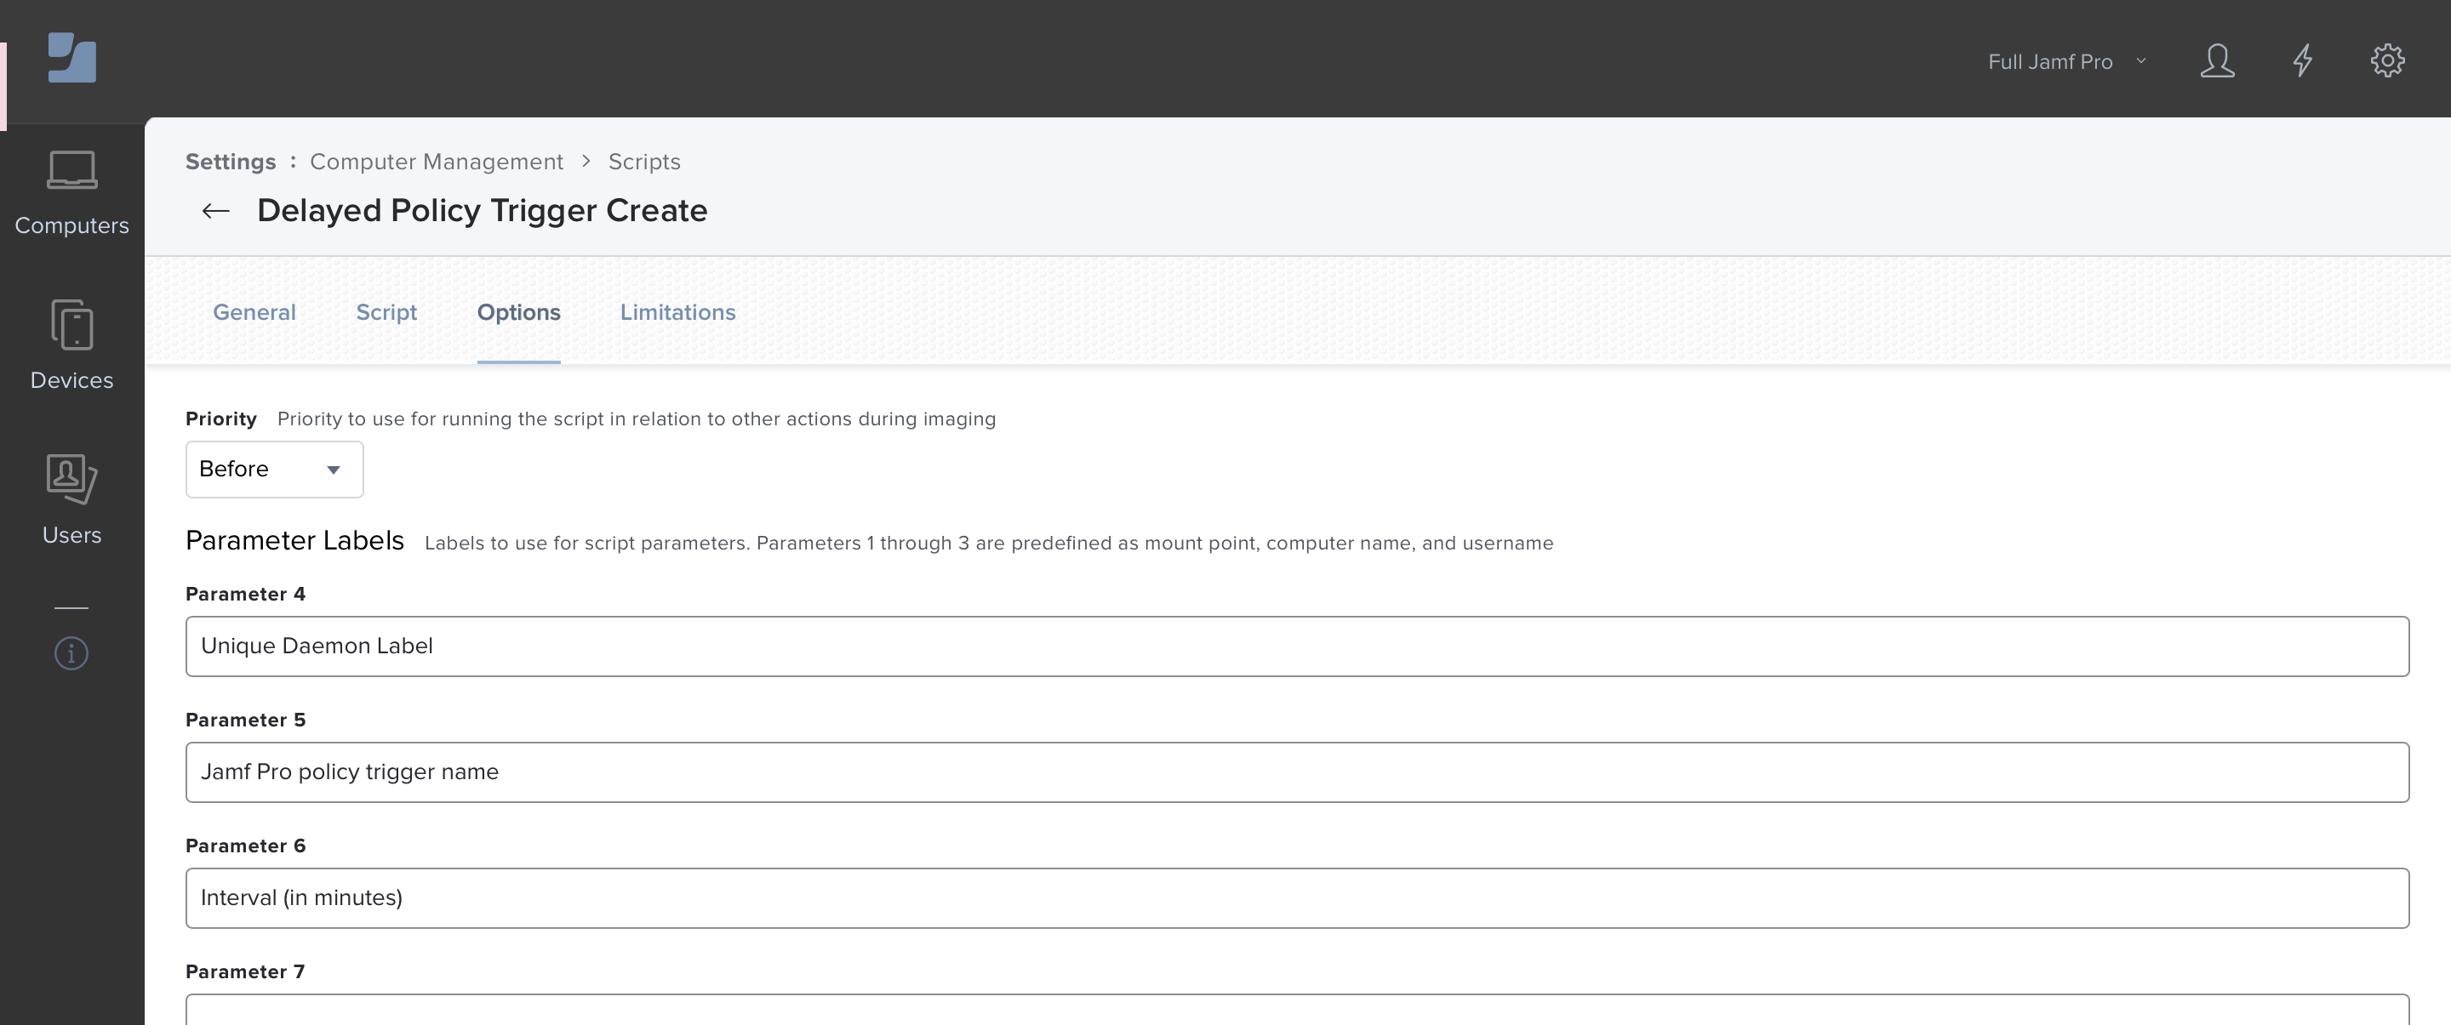Image resolution: width=2451 pixels, height=1025 pixels.
Task: Click the notifications lightning bolt icon
Action: (2304, 60)
